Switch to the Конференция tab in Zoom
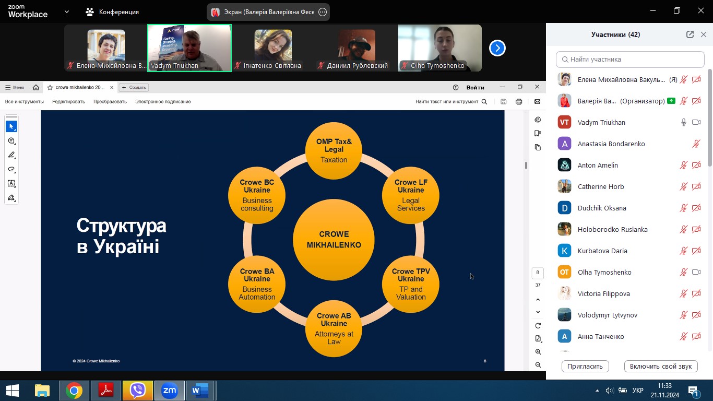This screenshot has width=713, height=401. [x=112, y=11]
